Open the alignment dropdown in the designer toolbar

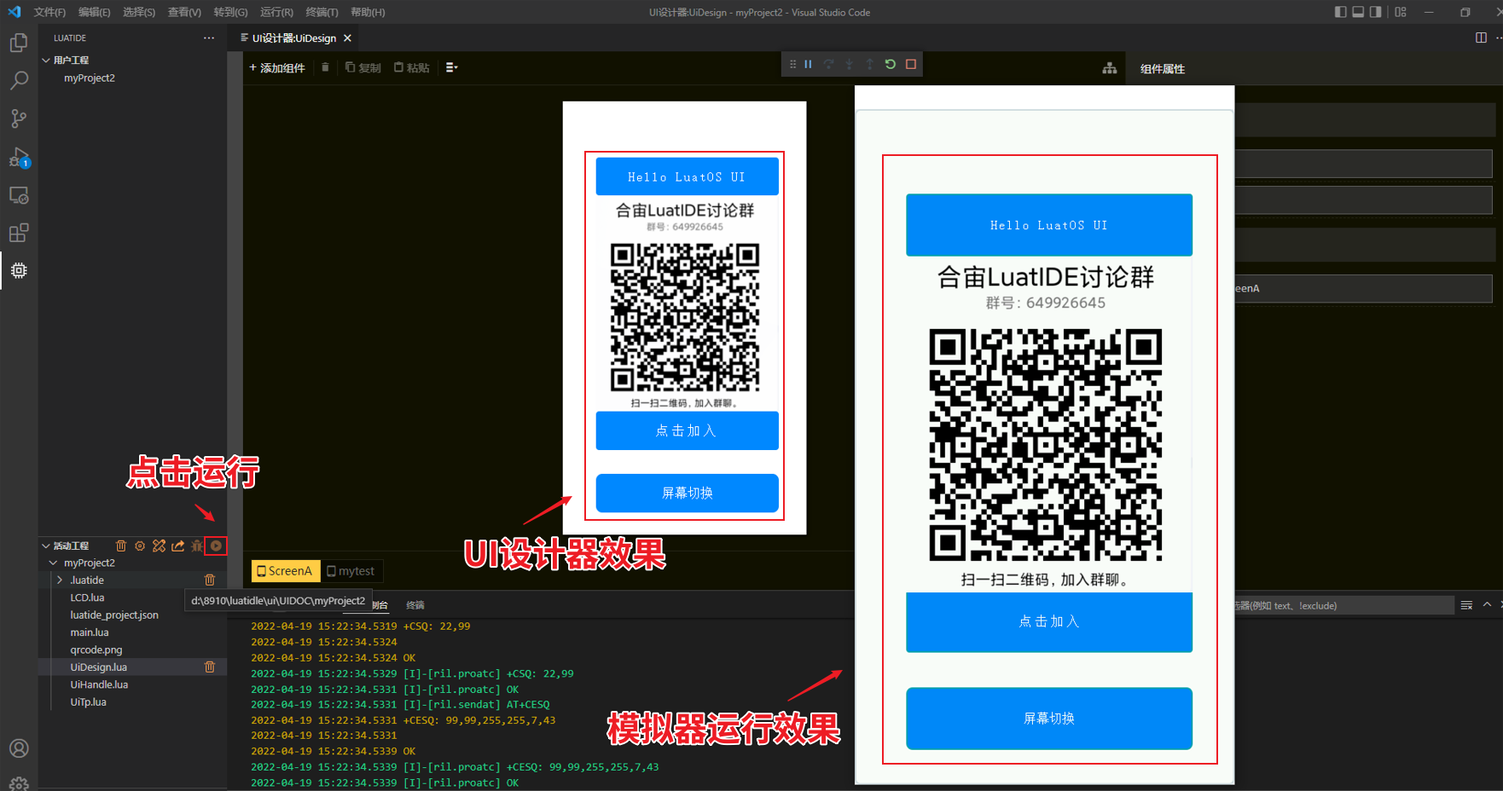[451, 68]
